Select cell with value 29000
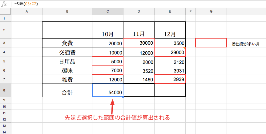The width and height of the screenshot is (266, 134). pyautogui.click(x=170, y=52)
